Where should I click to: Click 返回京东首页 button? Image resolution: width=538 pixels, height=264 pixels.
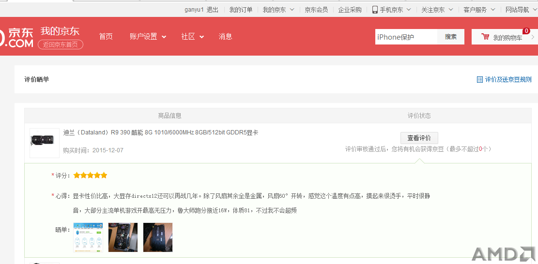click(x=61, y=44)
